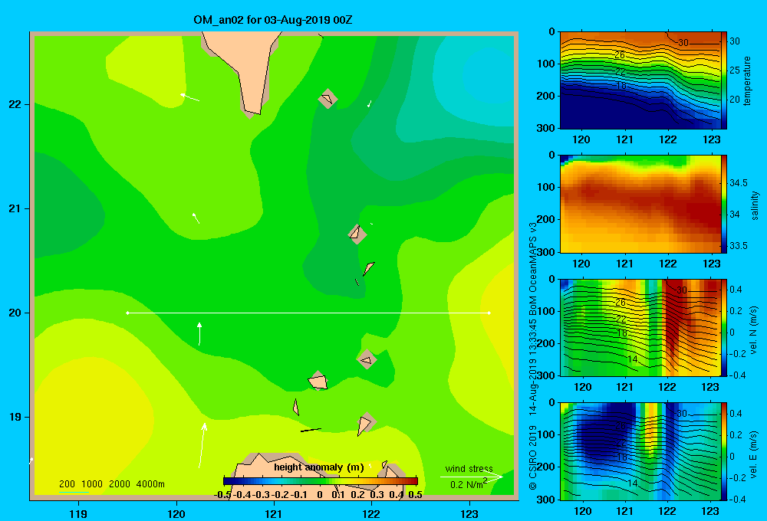
Task: Click the "30" contour label in temperature panel
Action: point(683,43)
